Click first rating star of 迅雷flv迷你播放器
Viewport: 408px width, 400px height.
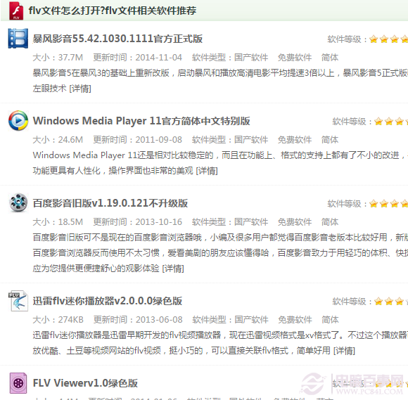click(x=378, y=302)
